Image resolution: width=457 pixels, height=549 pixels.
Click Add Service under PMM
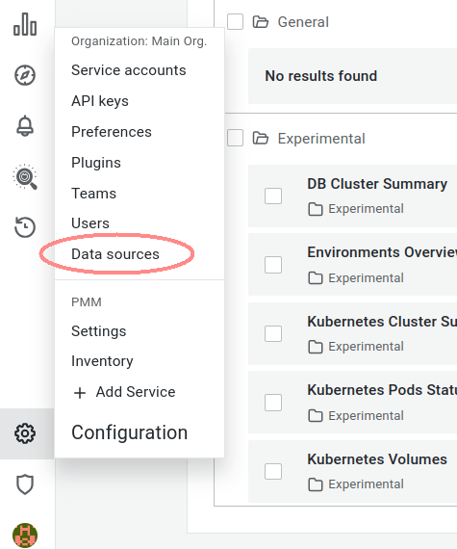[x=124, y=392]
